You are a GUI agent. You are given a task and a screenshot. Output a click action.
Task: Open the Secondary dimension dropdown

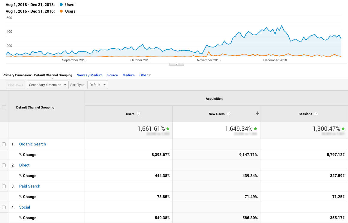47,85
